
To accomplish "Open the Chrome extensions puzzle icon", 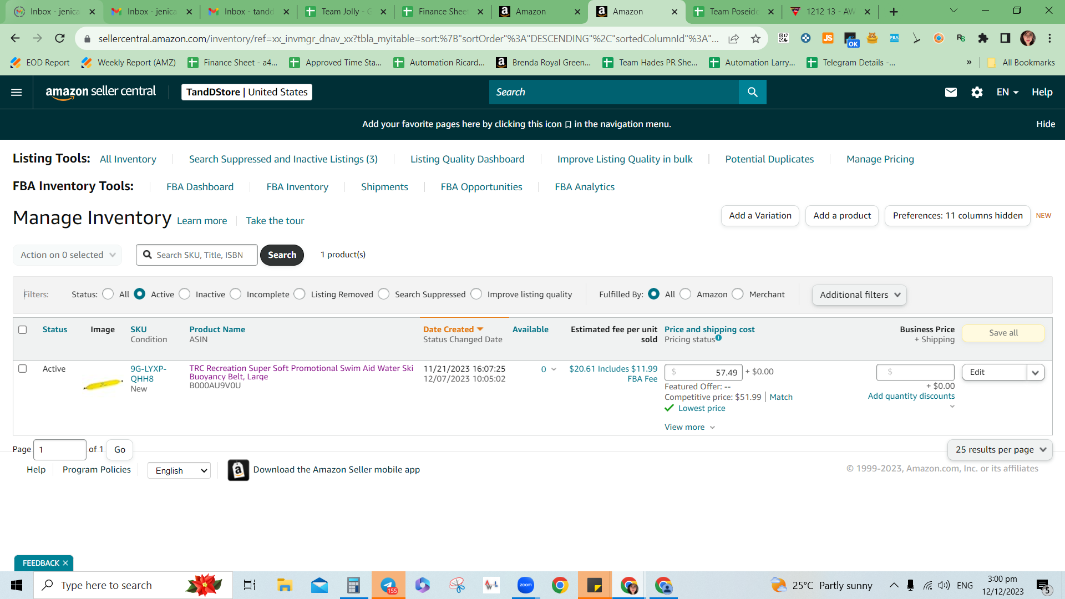I will (x=983, y=38).
